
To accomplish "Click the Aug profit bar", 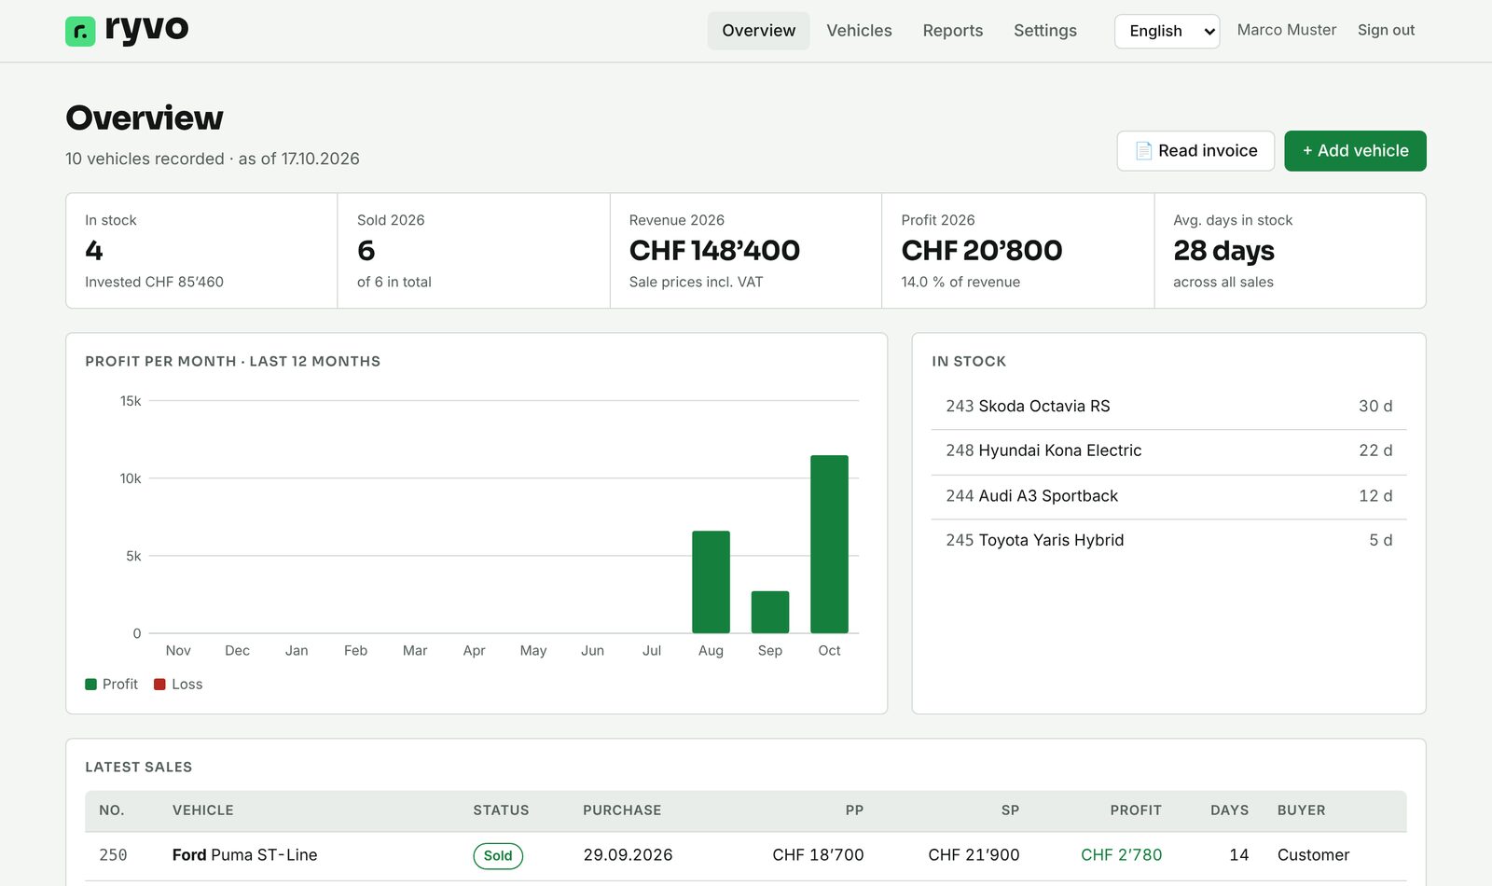I will (711, 582).
